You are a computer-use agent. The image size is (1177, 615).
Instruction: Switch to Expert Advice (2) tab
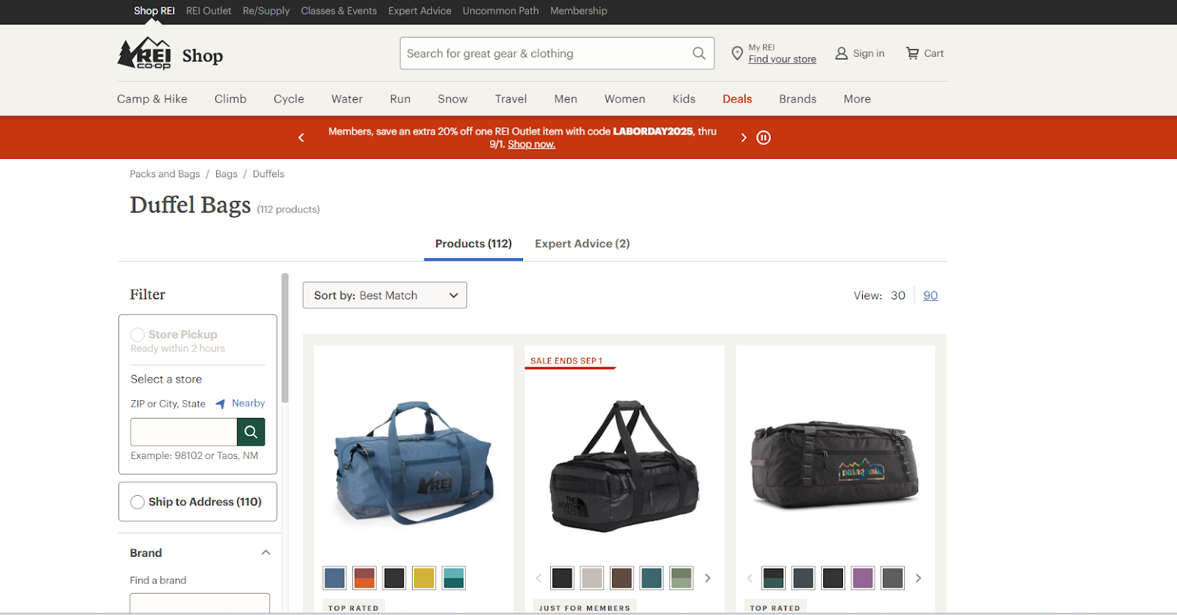tap(582, 243)
